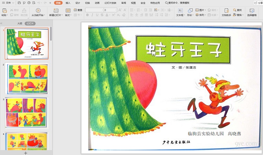Select slide 2 thumbnail
The image size is (263, 155).
[x=27, y=78]
